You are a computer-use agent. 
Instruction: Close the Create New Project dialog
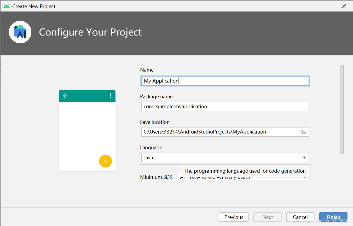344,6
